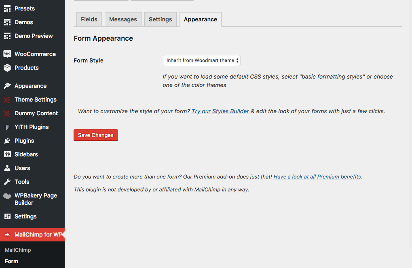Click the Users person icon

coord(7,168)
